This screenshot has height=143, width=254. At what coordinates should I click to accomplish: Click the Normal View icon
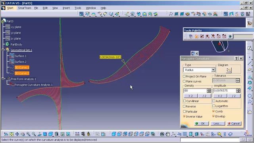(x=39, y=134)
